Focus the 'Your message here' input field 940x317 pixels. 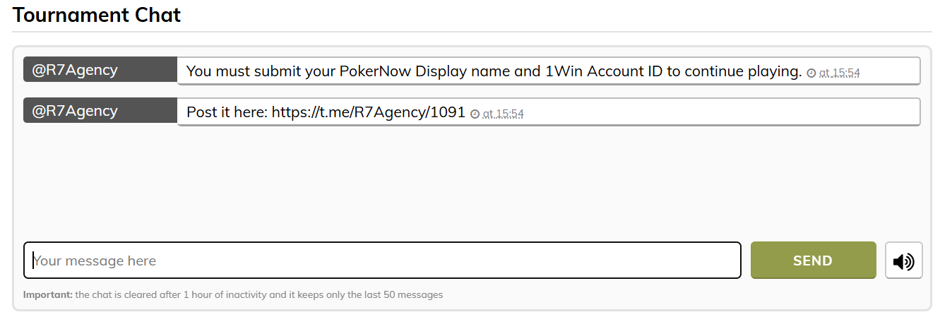click(x=382, y=261)
